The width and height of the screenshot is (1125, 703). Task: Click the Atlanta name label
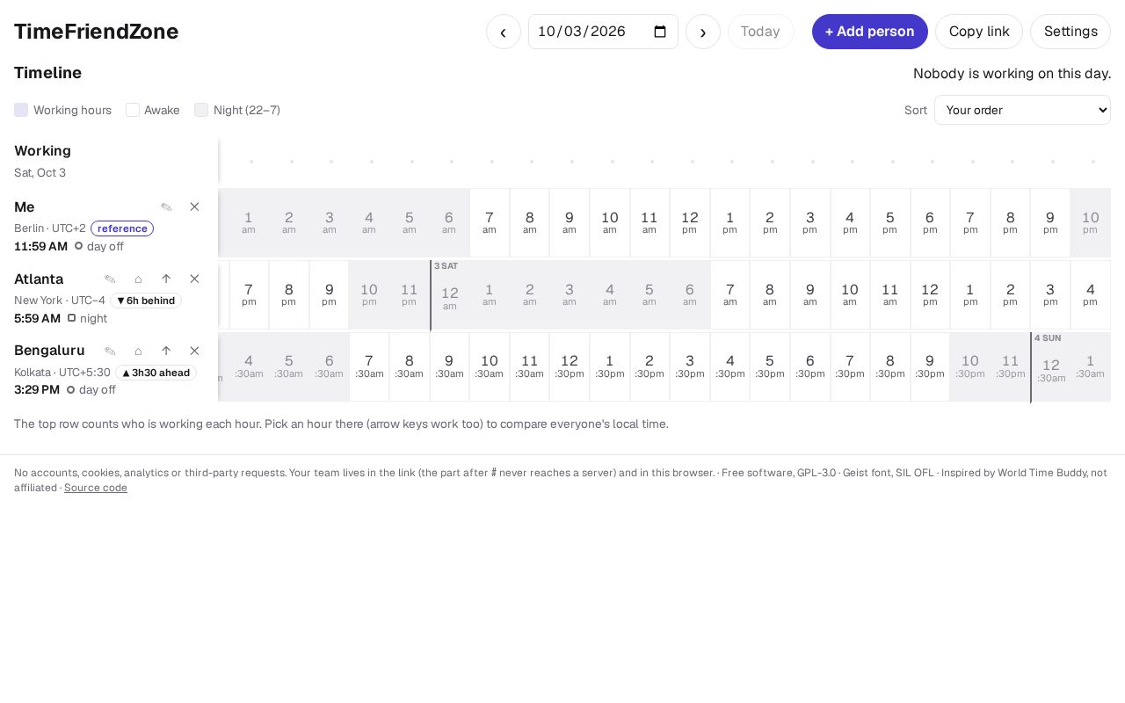point(39,279)
